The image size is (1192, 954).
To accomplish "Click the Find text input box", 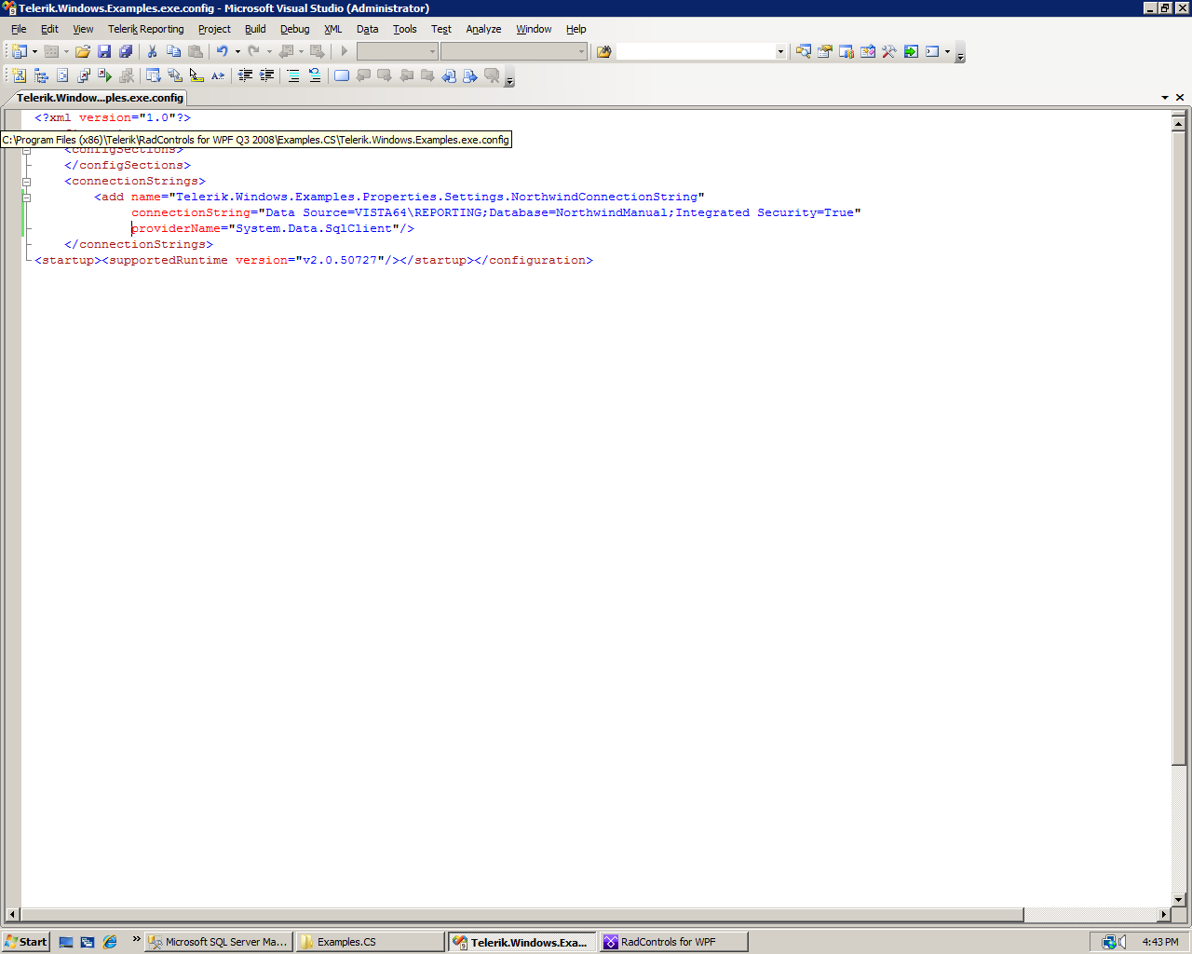I will coord(696,51).
